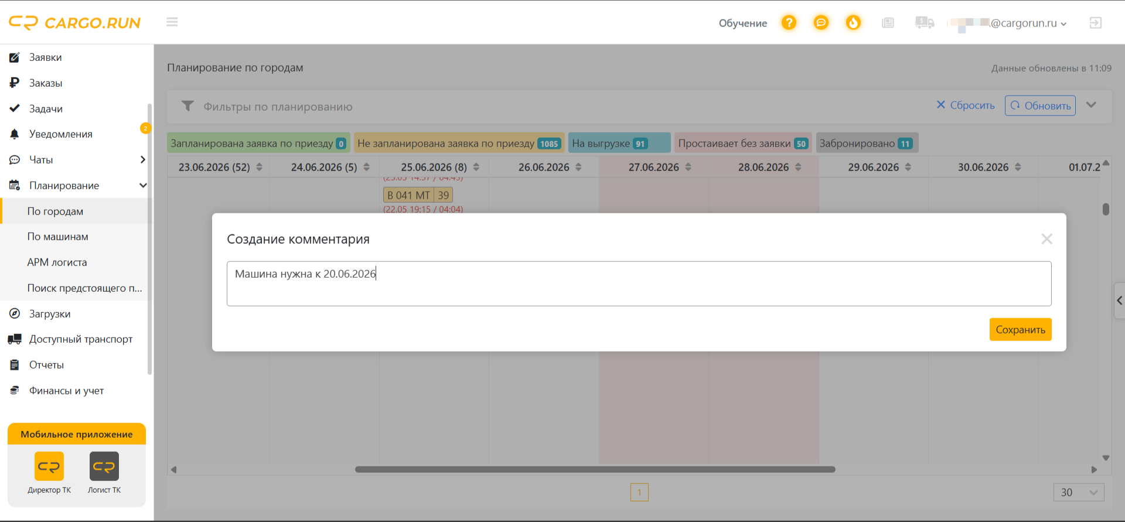Toggle На выгрузке status filter
Image resolution: width=1125 pixels, height=522 pixels.
click(x=619, y=143)
